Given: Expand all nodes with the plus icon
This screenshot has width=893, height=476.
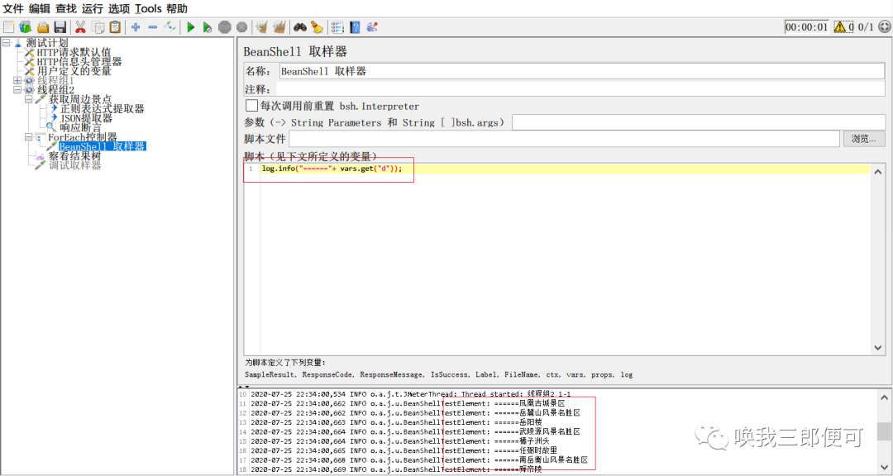Looking at the screenshot, I should 136,26.
